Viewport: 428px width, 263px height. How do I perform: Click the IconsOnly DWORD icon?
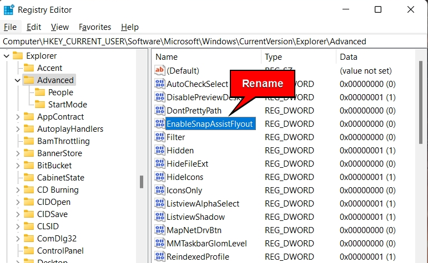coord(160,190)
